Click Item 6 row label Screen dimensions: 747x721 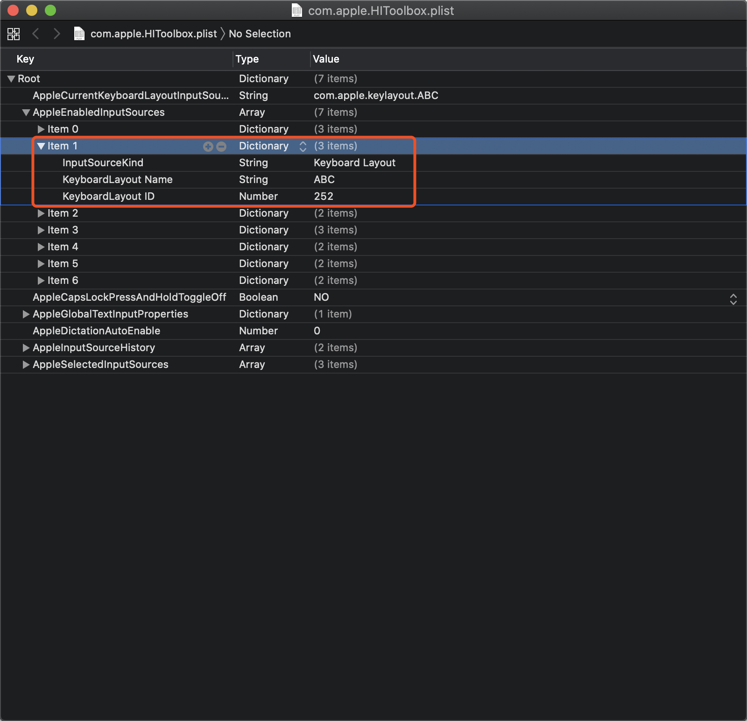pyautogui.click(x=63, y=280)
